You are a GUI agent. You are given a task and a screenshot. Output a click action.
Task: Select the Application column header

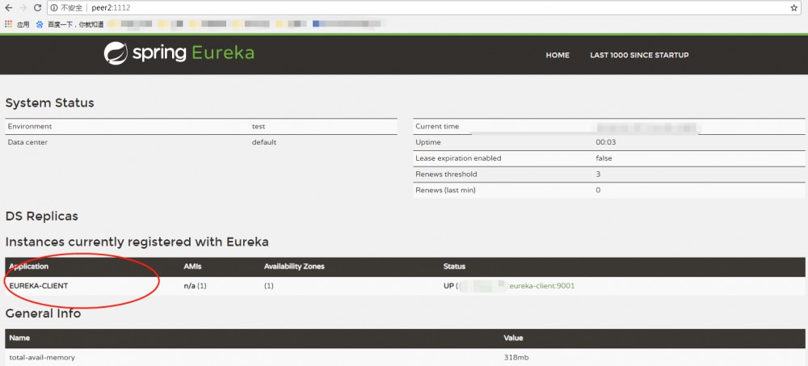click(29, 267)
